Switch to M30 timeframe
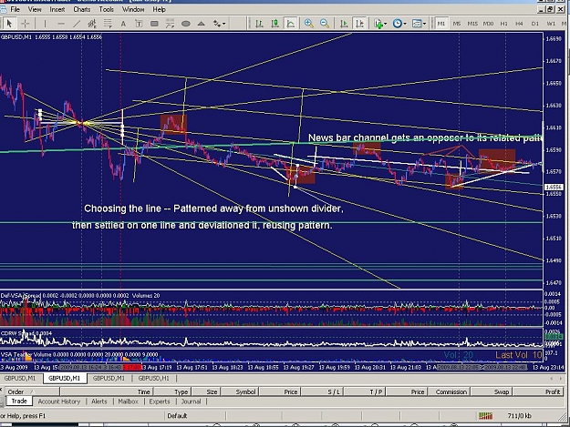 point(488,24)
